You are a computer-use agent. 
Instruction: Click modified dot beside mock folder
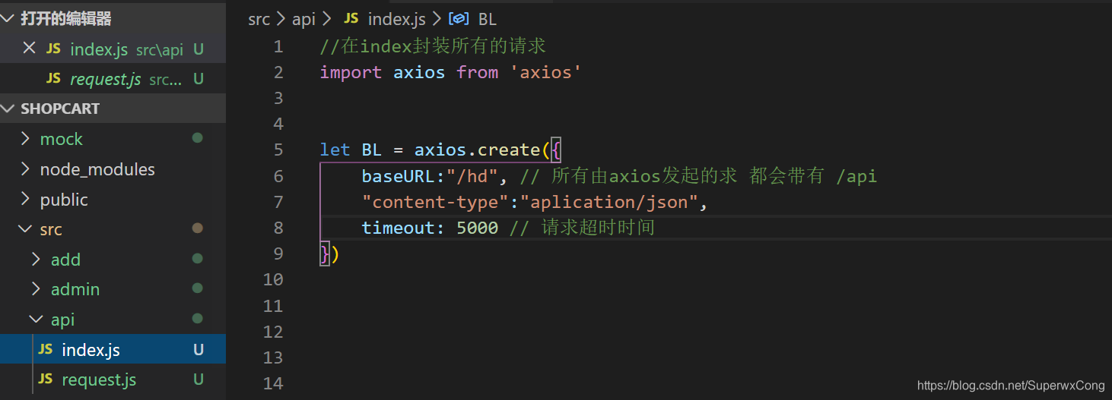[x=198, y=138]
